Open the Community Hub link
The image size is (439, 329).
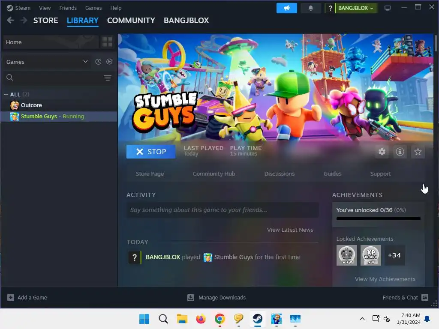click(x=214, y=174)
